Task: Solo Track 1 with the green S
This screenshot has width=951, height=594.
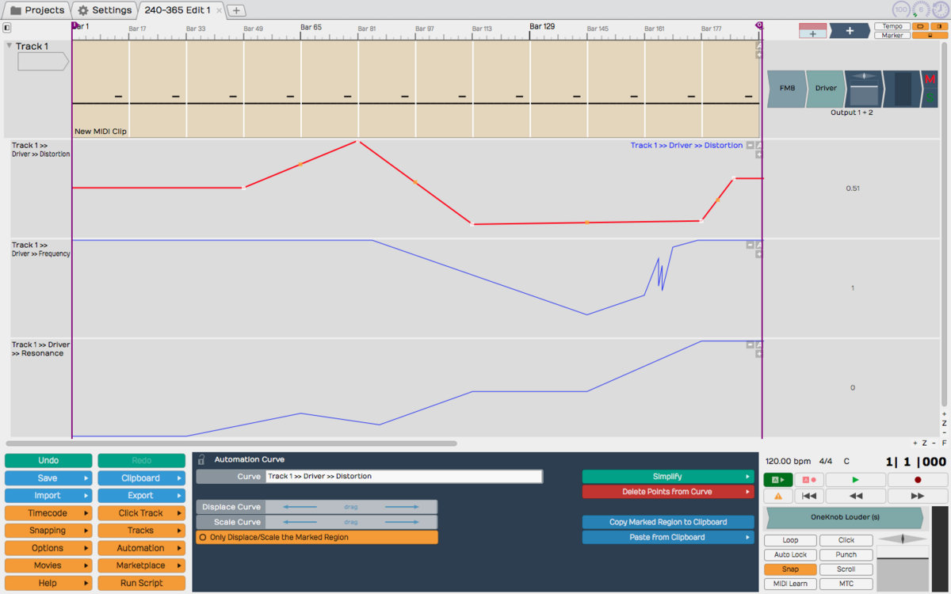Action: coord(930,97)
